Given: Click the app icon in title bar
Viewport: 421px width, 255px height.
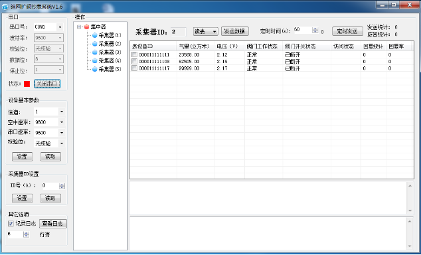Looking at the screenshot, I should coord(5,7).
